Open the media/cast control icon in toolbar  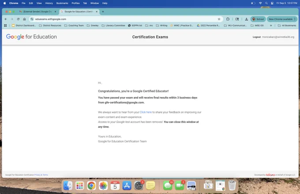(237, 19)
